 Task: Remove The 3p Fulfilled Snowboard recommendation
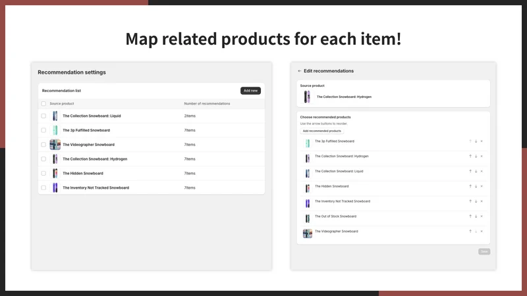point(482,141)
